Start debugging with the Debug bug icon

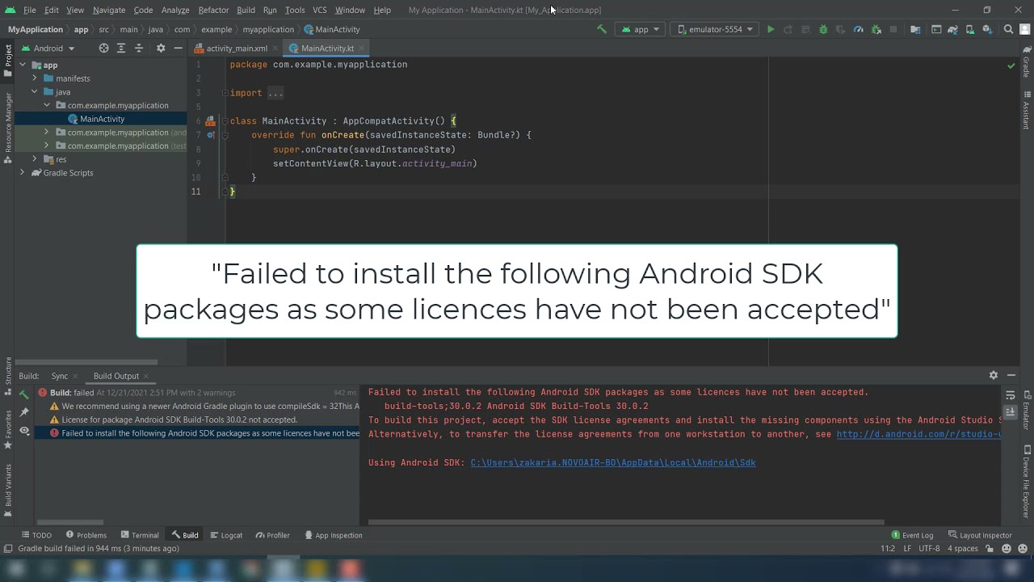pos(823,29)
